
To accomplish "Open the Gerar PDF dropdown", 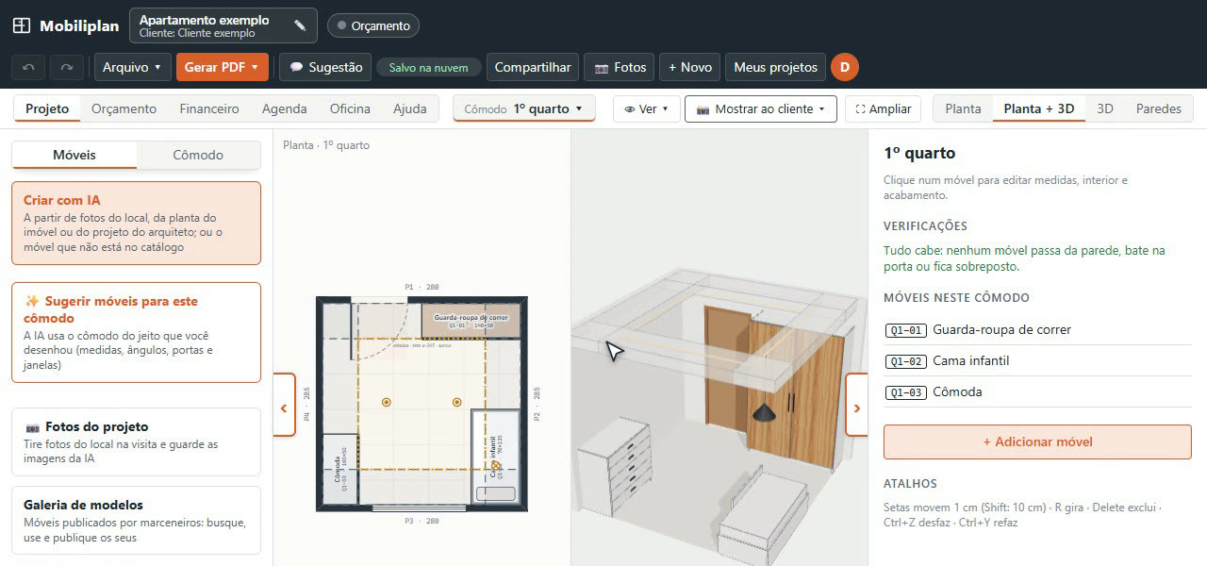I will [x=223, y=67].
